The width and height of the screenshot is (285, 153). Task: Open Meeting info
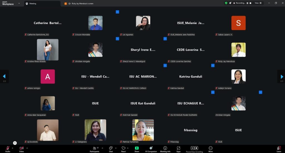coord(165,148)
